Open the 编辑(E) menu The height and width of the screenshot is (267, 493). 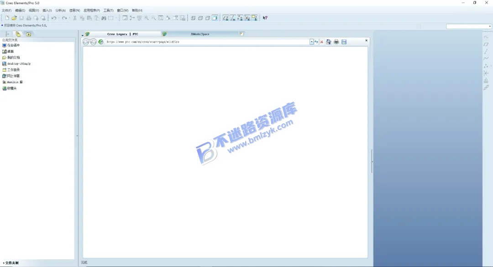click(x=20, y=10)
